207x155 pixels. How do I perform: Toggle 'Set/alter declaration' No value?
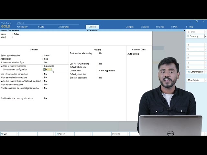101,78
